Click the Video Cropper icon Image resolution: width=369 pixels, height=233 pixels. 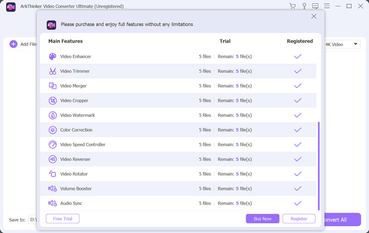(53, 101)
